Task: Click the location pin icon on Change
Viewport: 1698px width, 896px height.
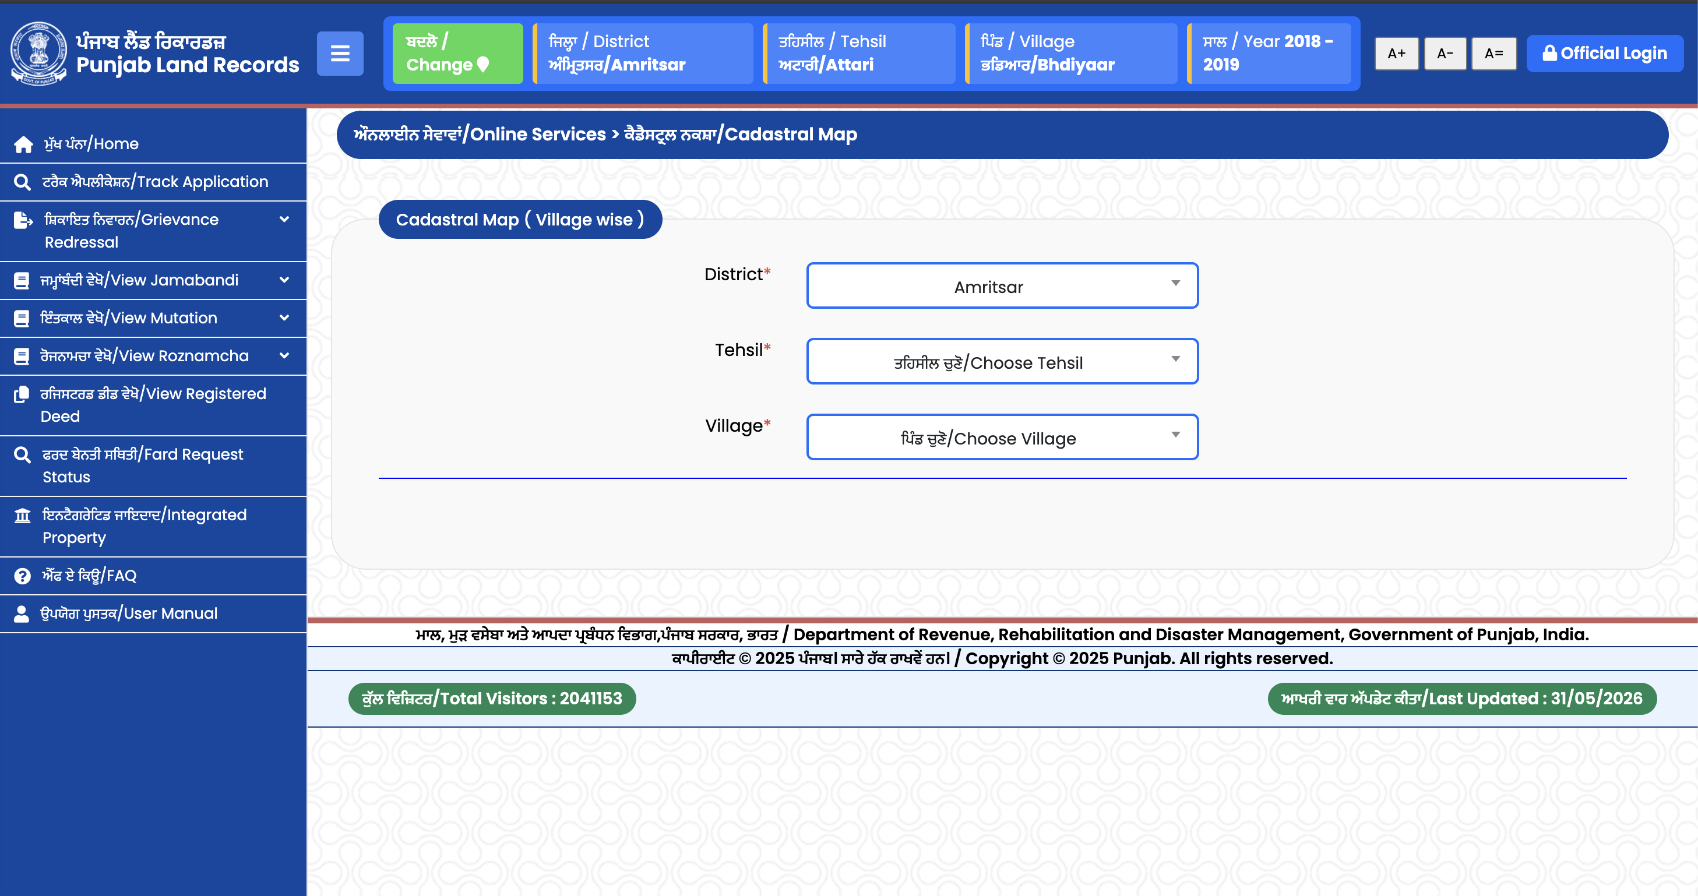Action: click(483, 65)
